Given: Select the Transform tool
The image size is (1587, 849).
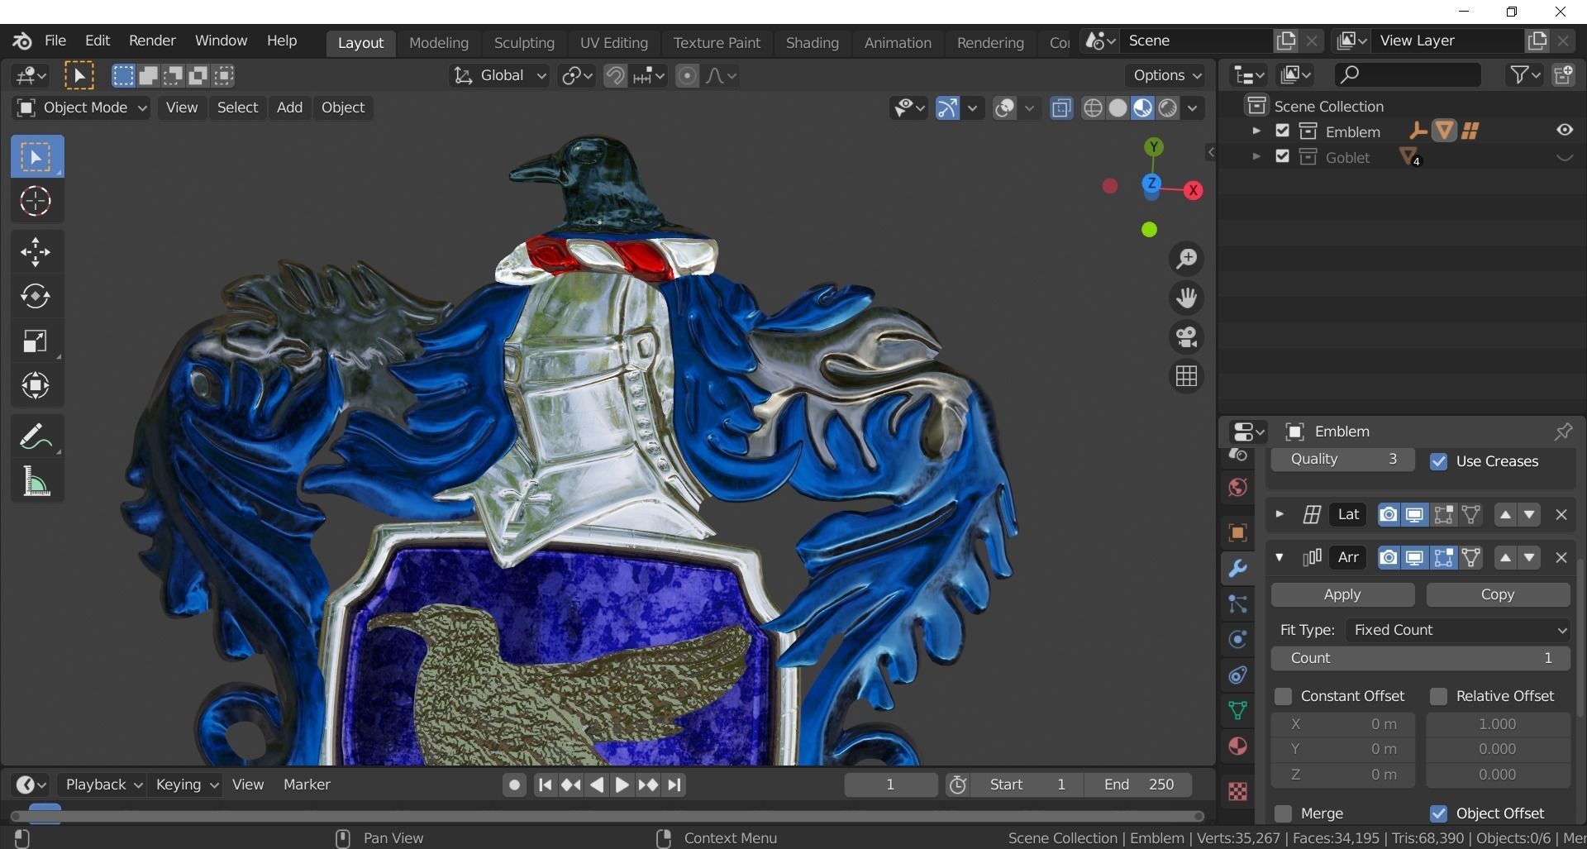Looking at the screenshot, I should (x=36, y=385).
